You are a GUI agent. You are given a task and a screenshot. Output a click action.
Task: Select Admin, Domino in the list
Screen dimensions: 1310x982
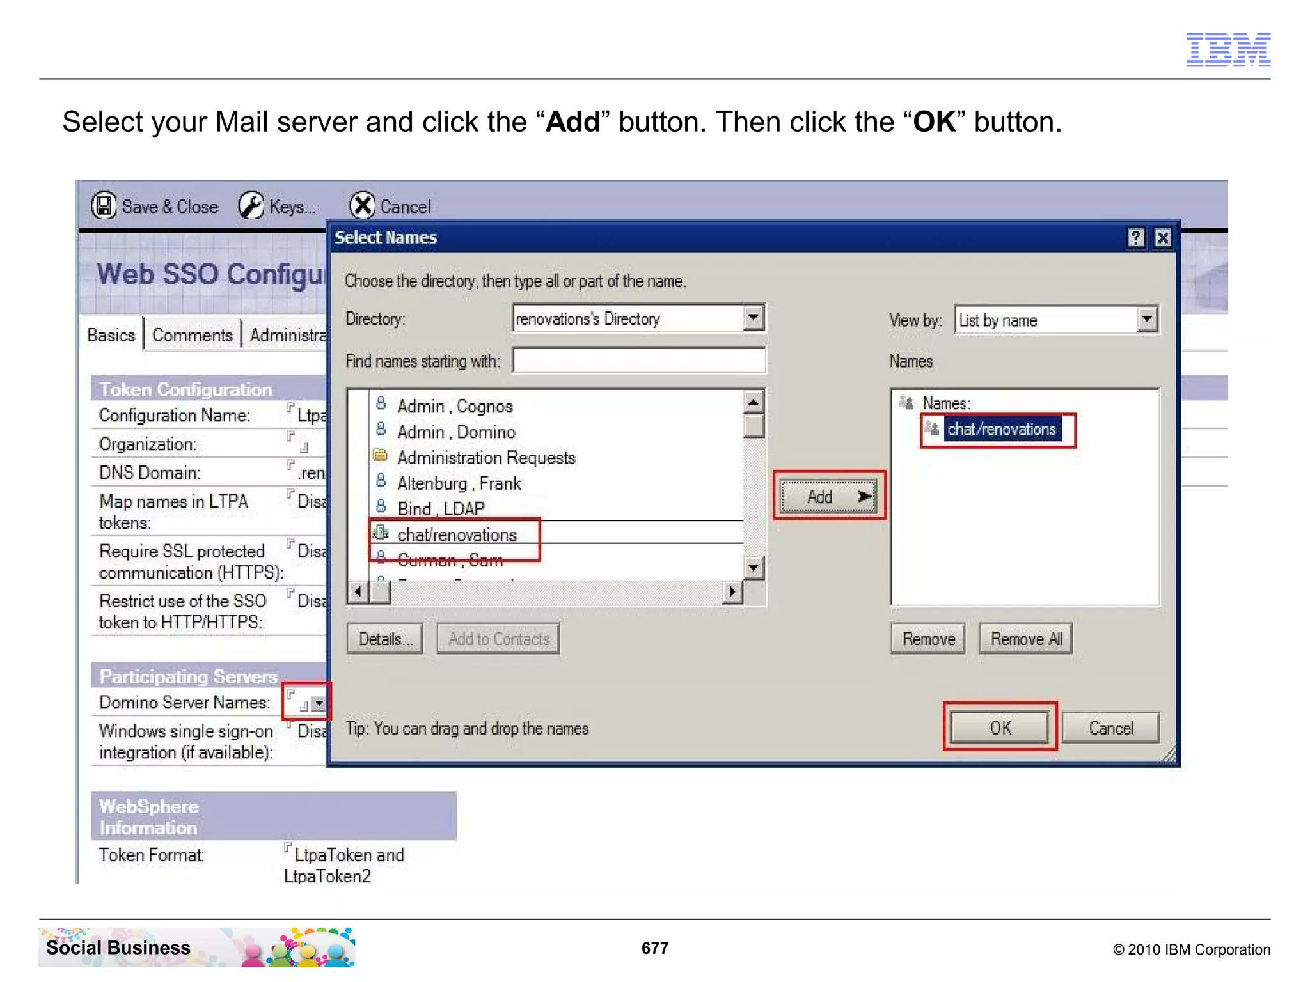point(456,432)
